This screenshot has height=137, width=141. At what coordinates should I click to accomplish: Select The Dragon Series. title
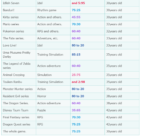pos(16,103)
